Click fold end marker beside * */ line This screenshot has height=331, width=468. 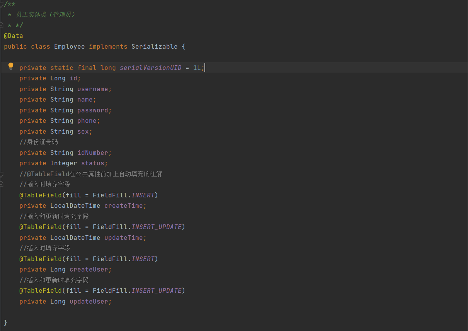pyautogui.click(x=1, y=25)
